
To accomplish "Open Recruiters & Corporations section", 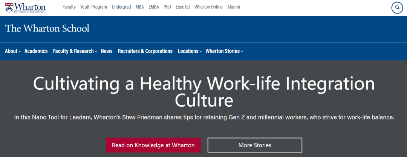I will 145,51.
